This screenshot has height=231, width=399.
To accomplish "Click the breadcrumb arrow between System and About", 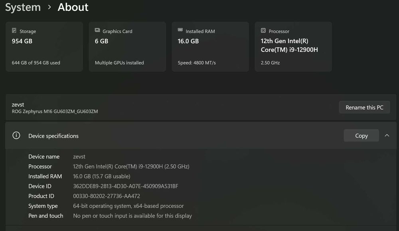I will 49,7.
